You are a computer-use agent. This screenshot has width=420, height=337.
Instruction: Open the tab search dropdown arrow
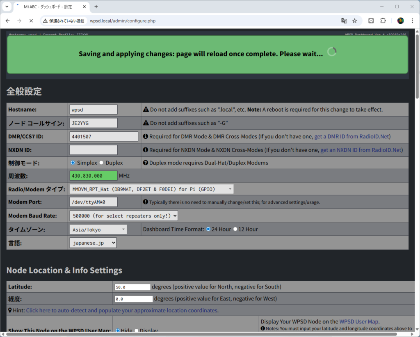(x=7, y=7)
